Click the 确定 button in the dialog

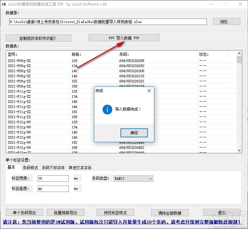pyautogui.click(x=134, y=133)
